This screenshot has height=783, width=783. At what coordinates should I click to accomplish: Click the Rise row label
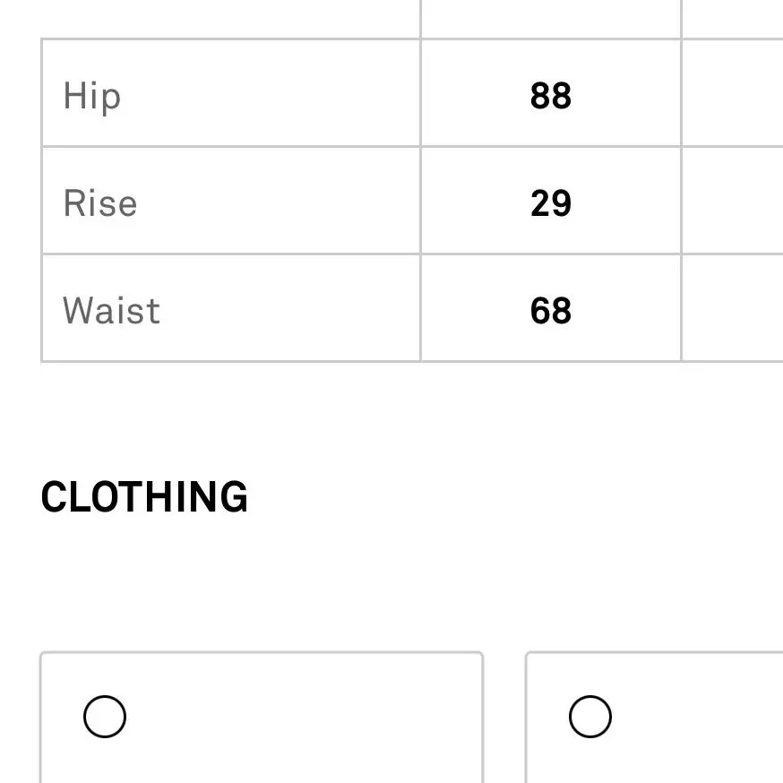pyautogui.click(x=100, y=203)
